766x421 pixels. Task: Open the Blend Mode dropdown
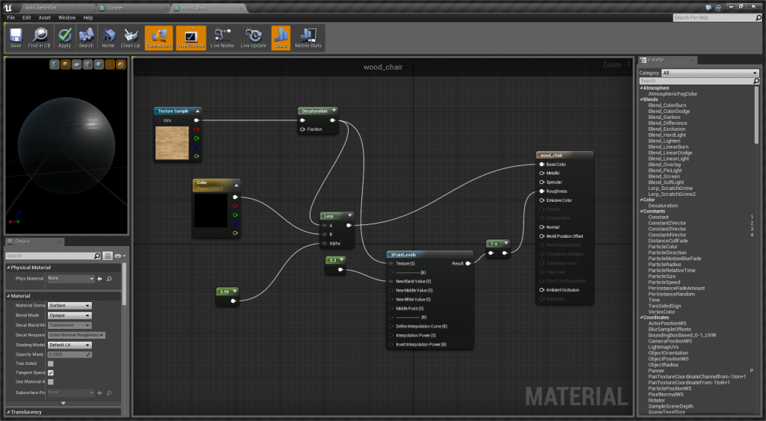[x=70, y=315]
